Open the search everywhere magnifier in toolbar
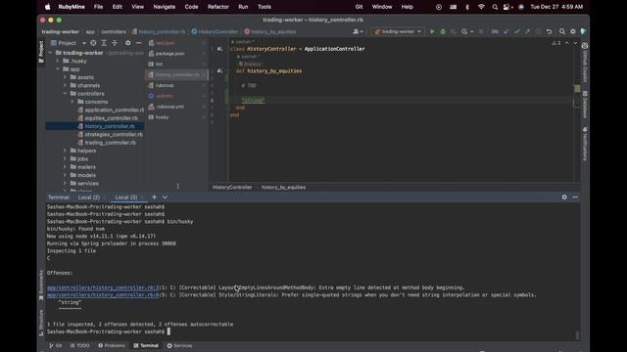The width and height of the screenshot is (627, 352). 562,31
